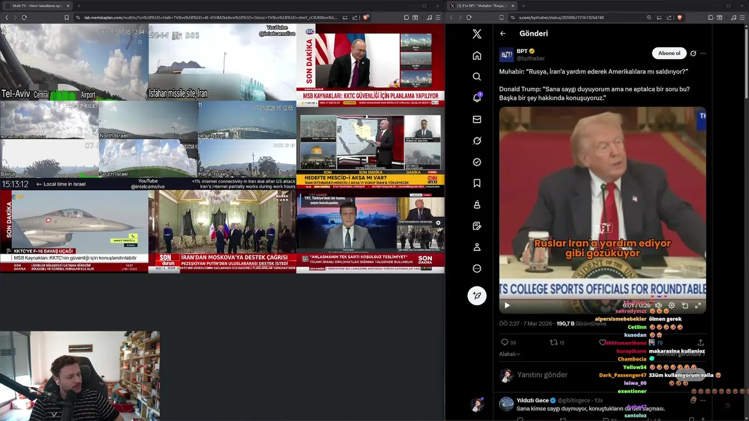The height and width of the screenshot is (421, 749).
Task: Close the Multi TV tab
Action: 68,6
